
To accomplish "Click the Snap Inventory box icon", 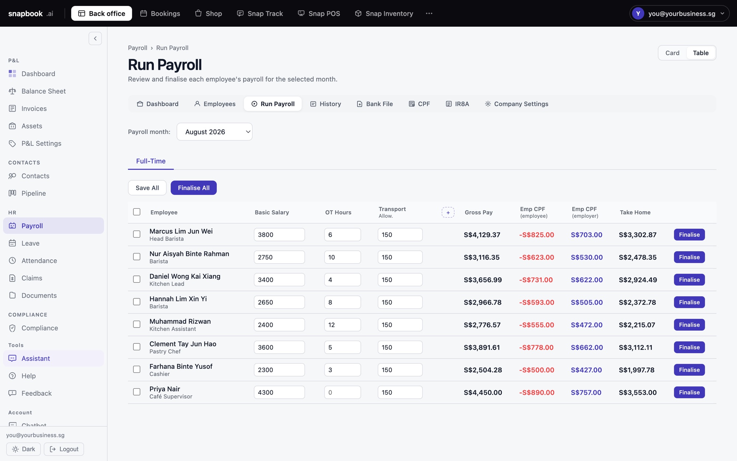I will 358,13.
